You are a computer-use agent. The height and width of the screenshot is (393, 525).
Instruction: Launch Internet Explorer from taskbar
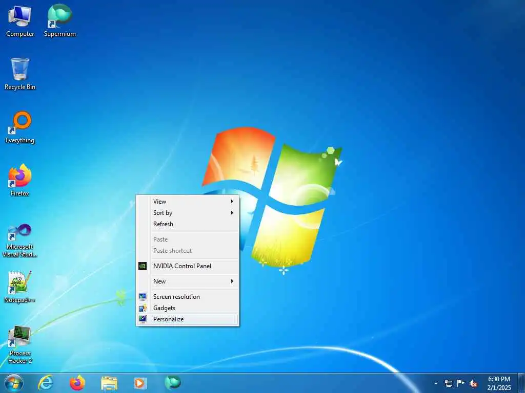(46, 383)
